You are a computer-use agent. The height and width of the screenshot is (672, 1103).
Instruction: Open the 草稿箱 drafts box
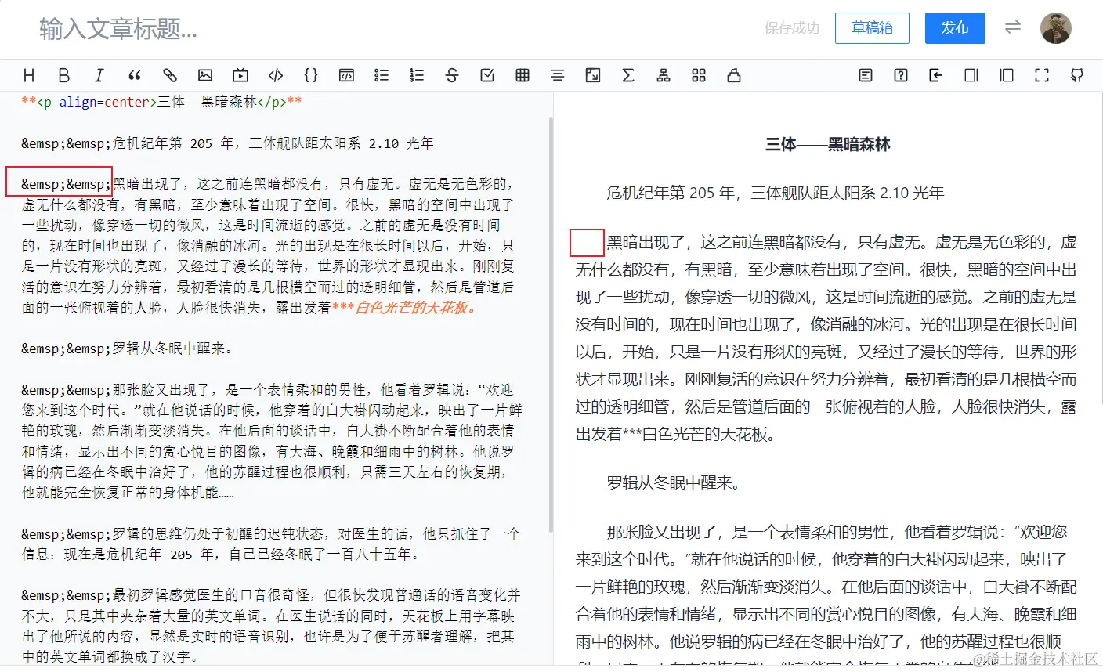872,28
